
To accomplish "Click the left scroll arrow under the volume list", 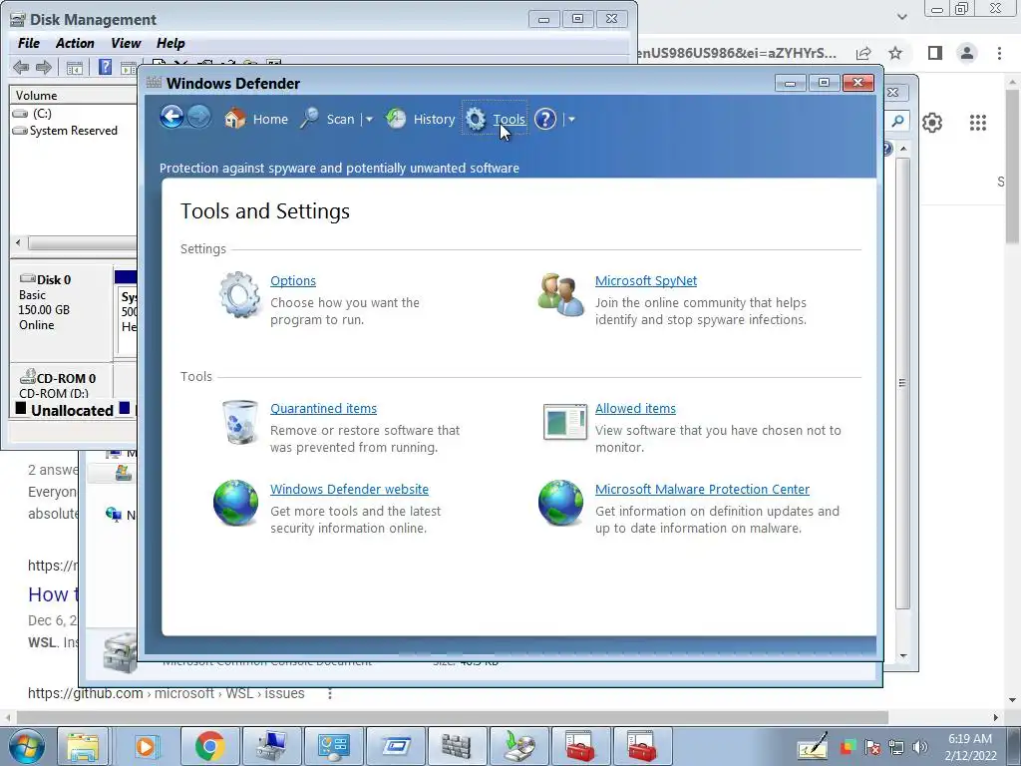I will [18, 243].
